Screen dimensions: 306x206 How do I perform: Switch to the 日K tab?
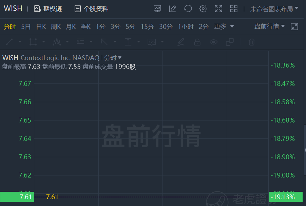point(41,26)
